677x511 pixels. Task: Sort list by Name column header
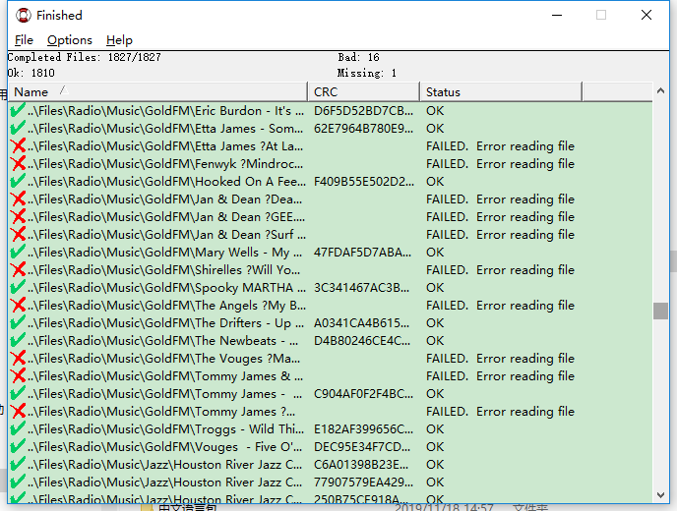point(157,92)
